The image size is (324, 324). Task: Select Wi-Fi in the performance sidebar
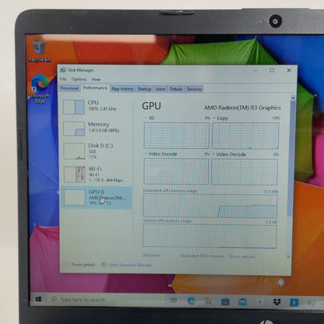96,174
